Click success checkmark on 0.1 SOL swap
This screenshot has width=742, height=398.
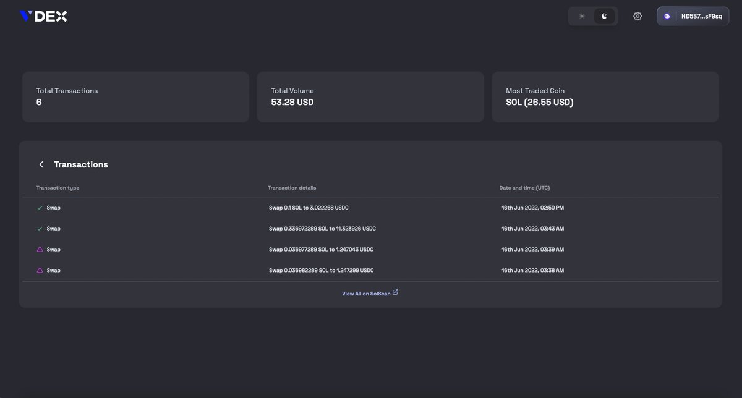(40, 208)
